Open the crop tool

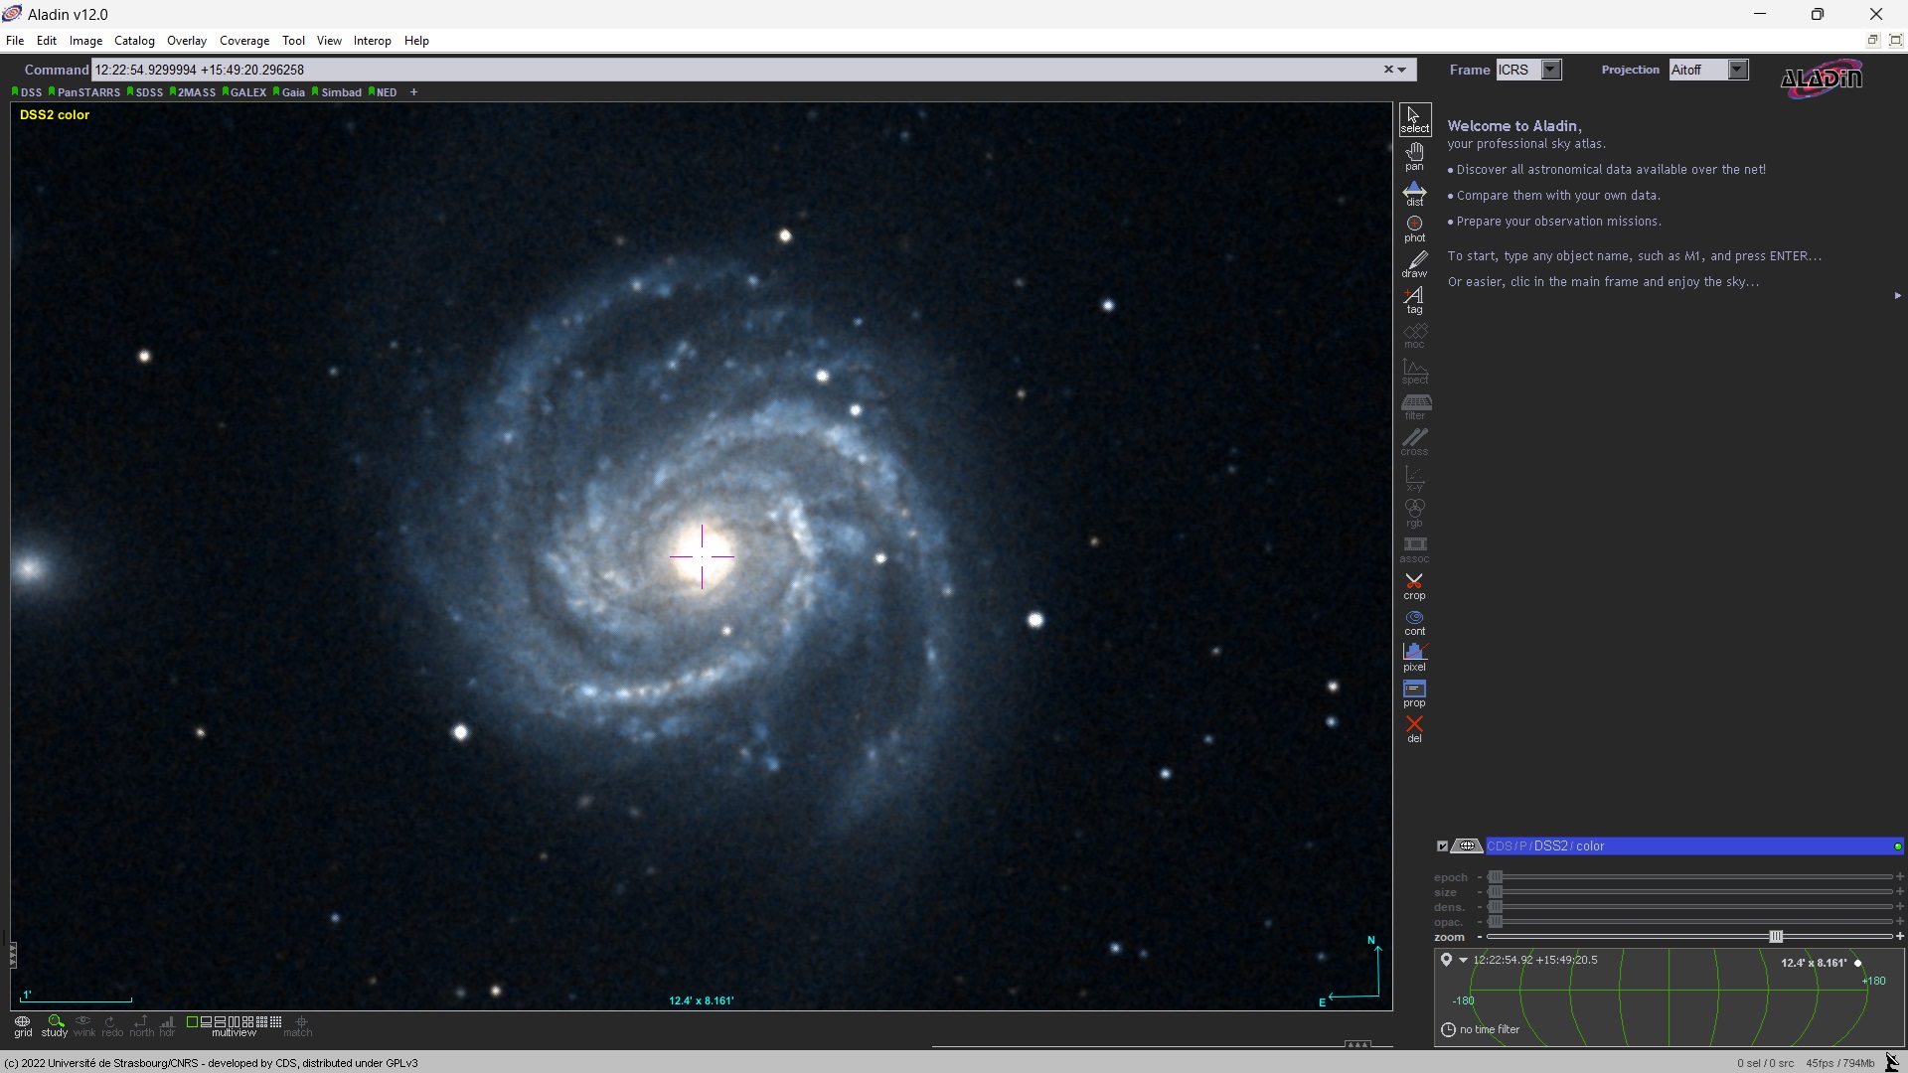[x=1414, y=587]
